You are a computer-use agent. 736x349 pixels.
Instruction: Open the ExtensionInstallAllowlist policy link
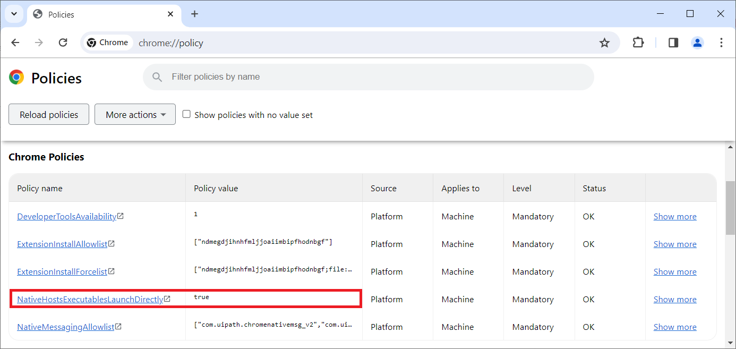pyautogui.click(x=62, y=244)
